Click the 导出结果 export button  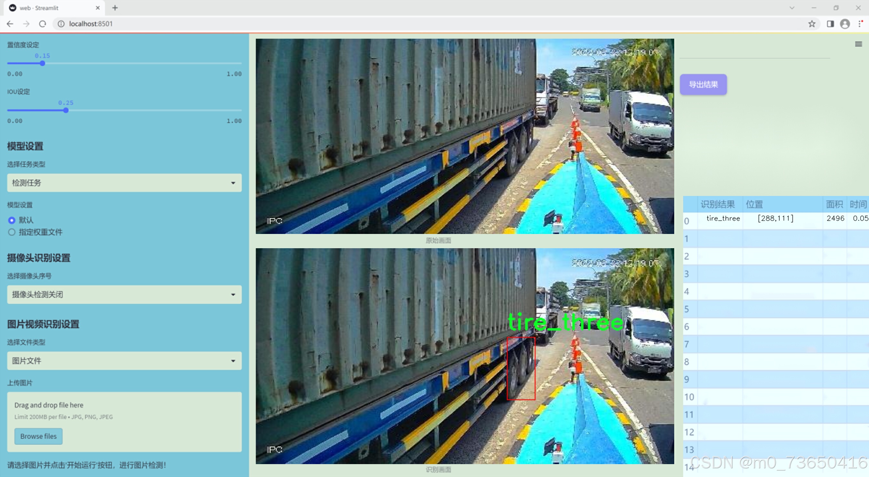pos(703,84)
